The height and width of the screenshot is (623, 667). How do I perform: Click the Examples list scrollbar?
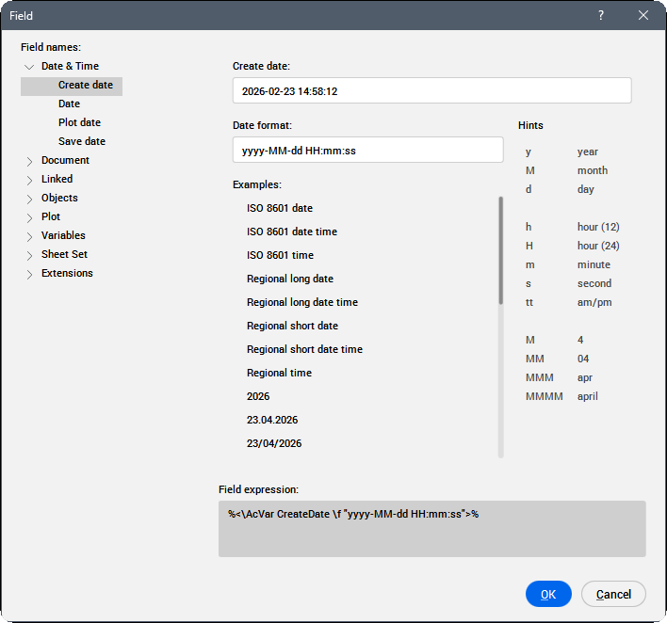[x=500, y=251]
